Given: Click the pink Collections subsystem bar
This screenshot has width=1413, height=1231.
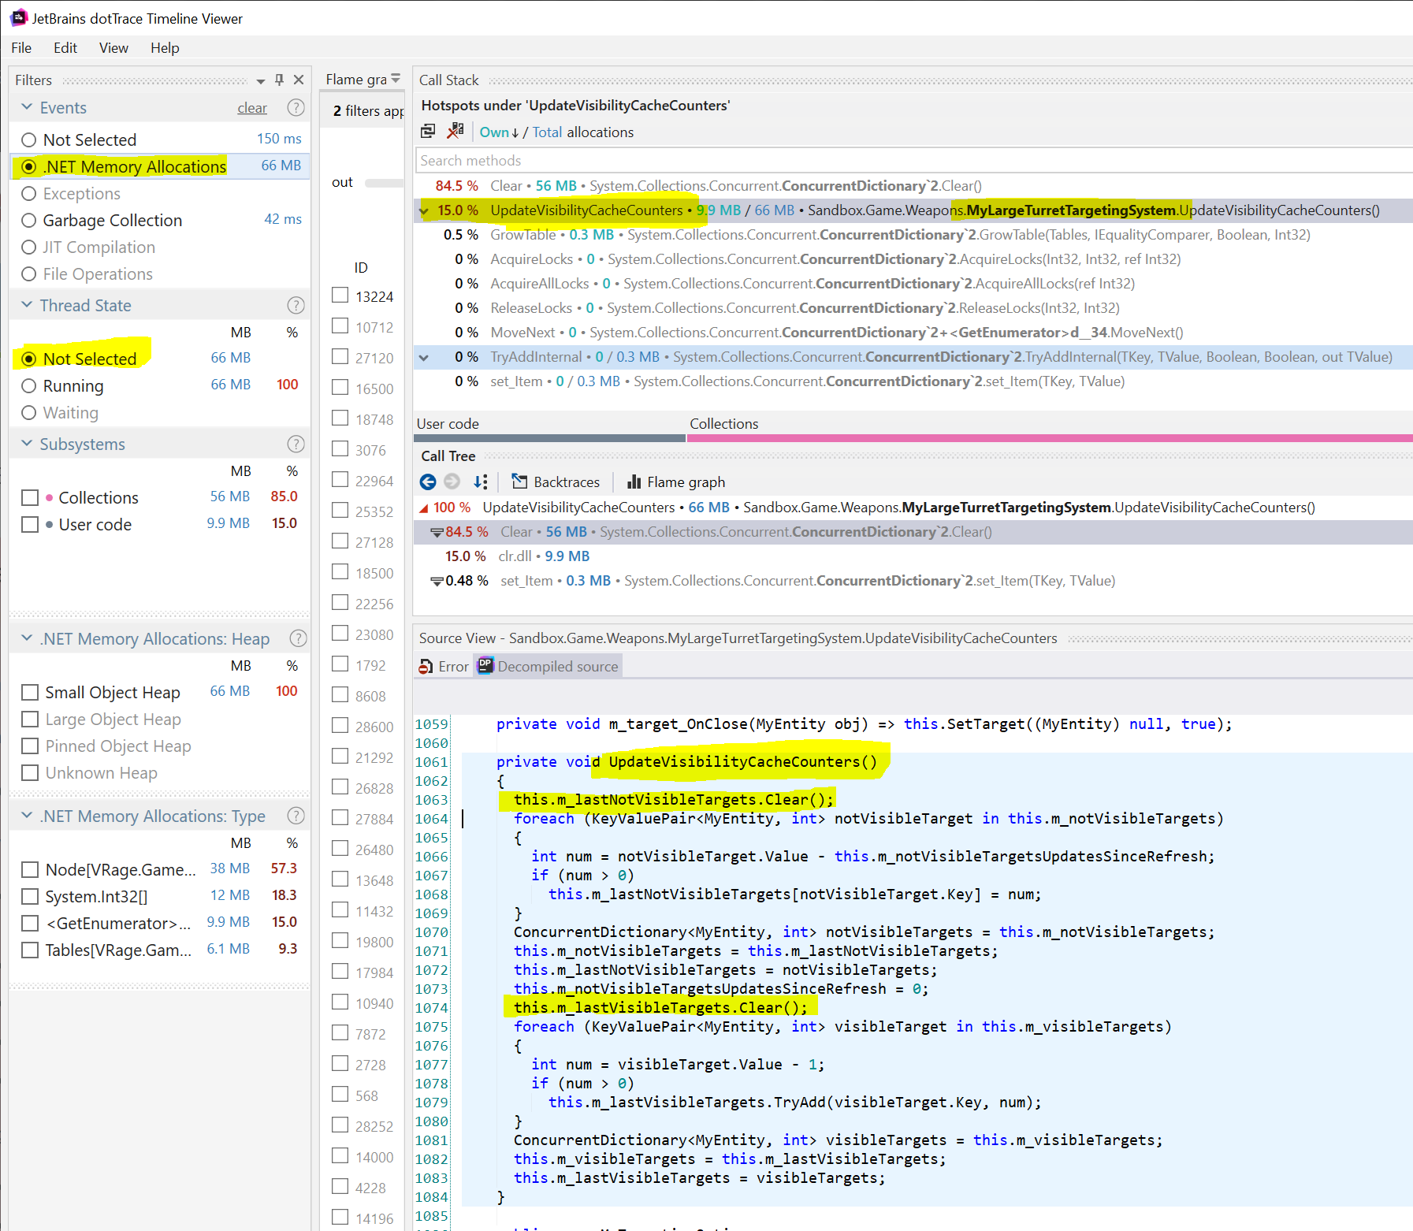Looking at the screenshot, I should point(1048,438).
